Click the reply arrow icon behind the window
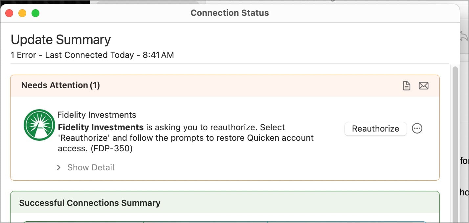 click(x=464, y=36)
